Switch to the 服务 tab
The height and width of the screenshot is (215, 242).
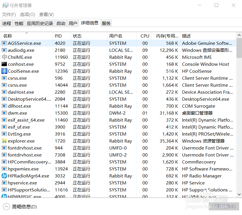(x=106, y=24)
